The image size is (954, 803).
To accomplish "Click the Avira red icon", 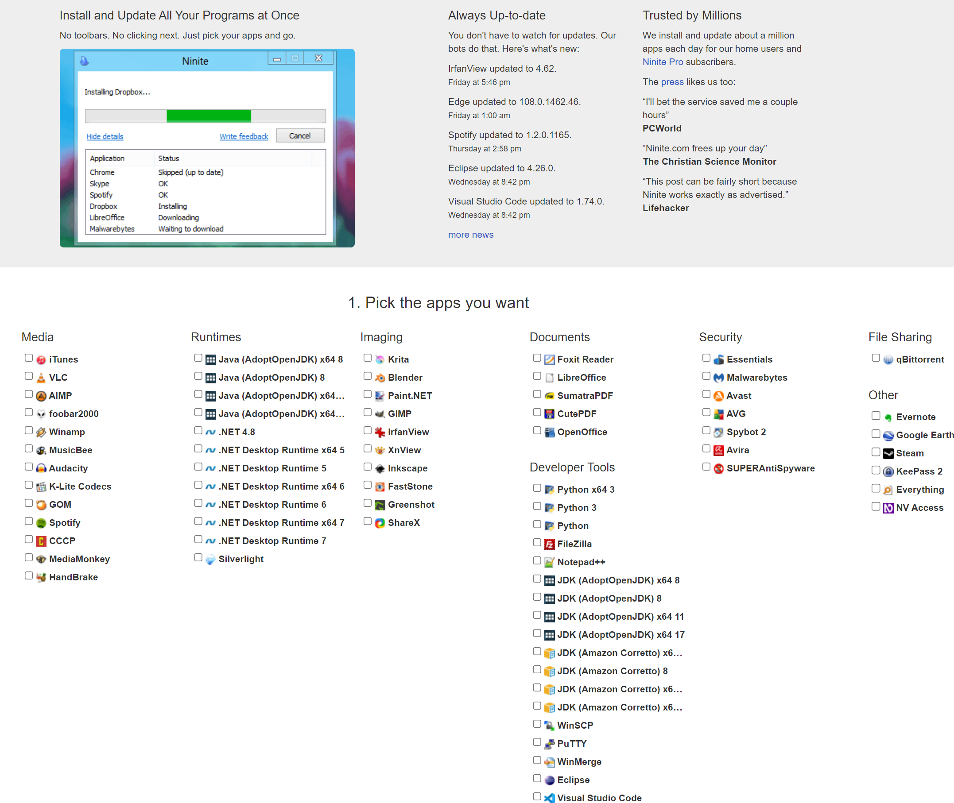I will [718, 451].
